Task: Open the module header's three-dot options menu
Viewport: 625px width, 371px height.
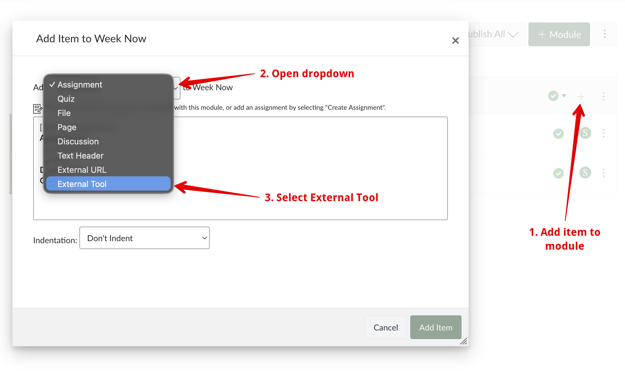Action: point(603,96)
